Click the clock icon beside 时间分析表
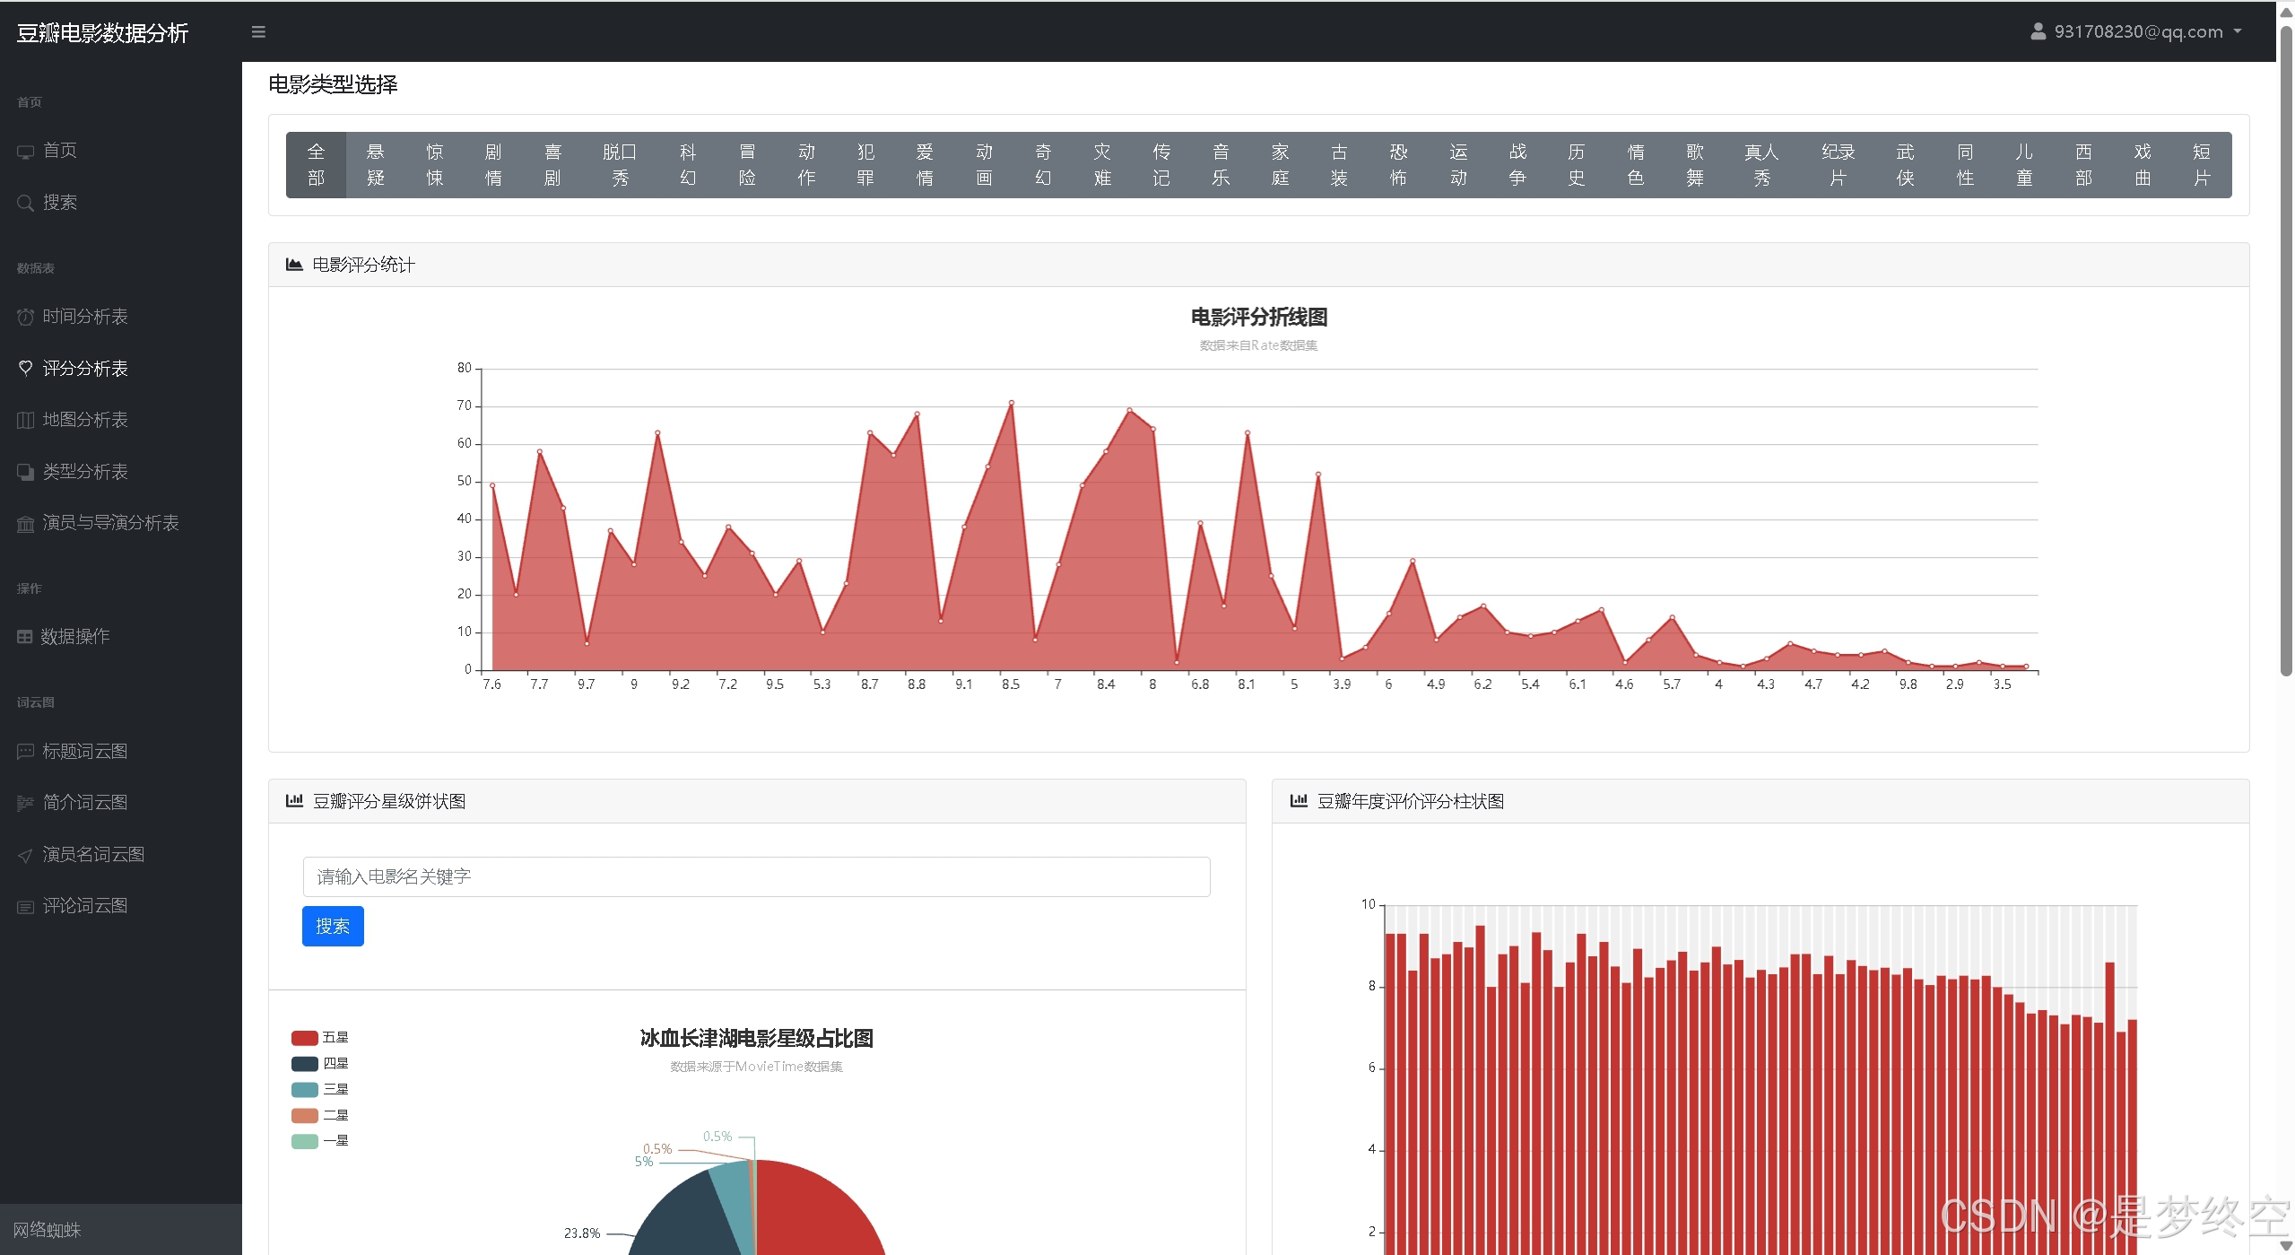 (25, 317)
